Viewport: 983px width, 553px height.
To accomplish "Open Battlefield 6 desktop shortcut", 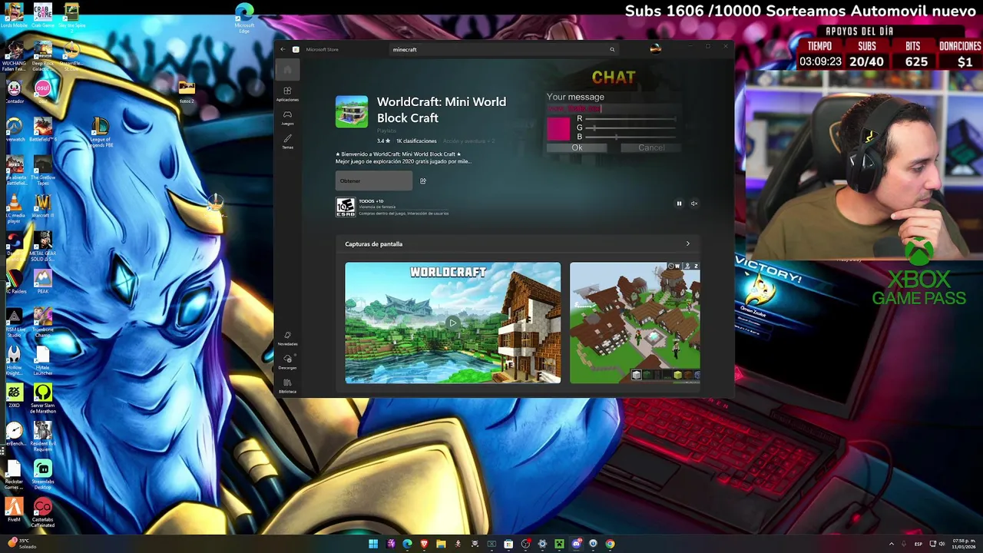I will click(43, 129).
